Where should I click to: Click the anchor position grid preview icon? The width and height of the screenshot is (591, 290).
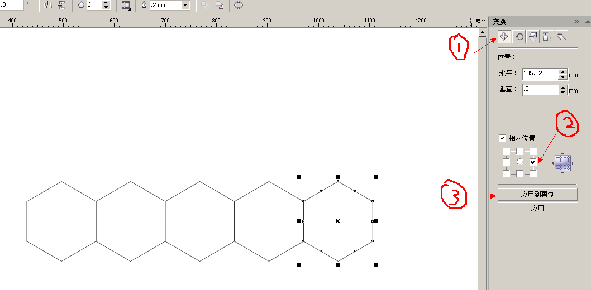563,162
